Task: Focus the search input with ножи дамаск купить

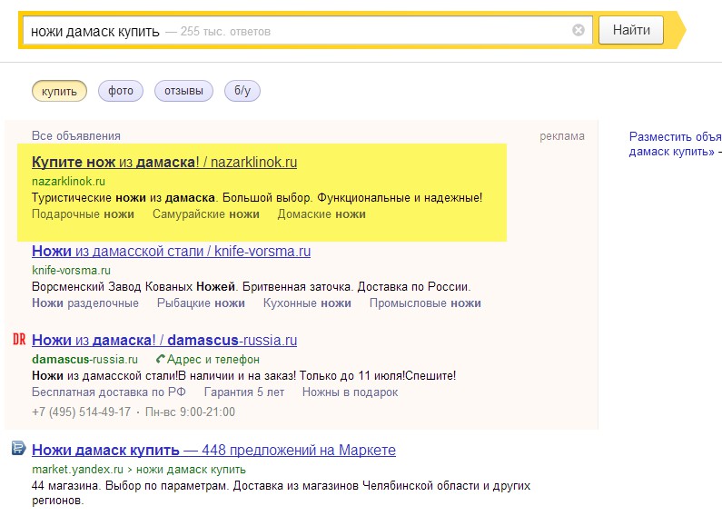Action: (308, 31)
